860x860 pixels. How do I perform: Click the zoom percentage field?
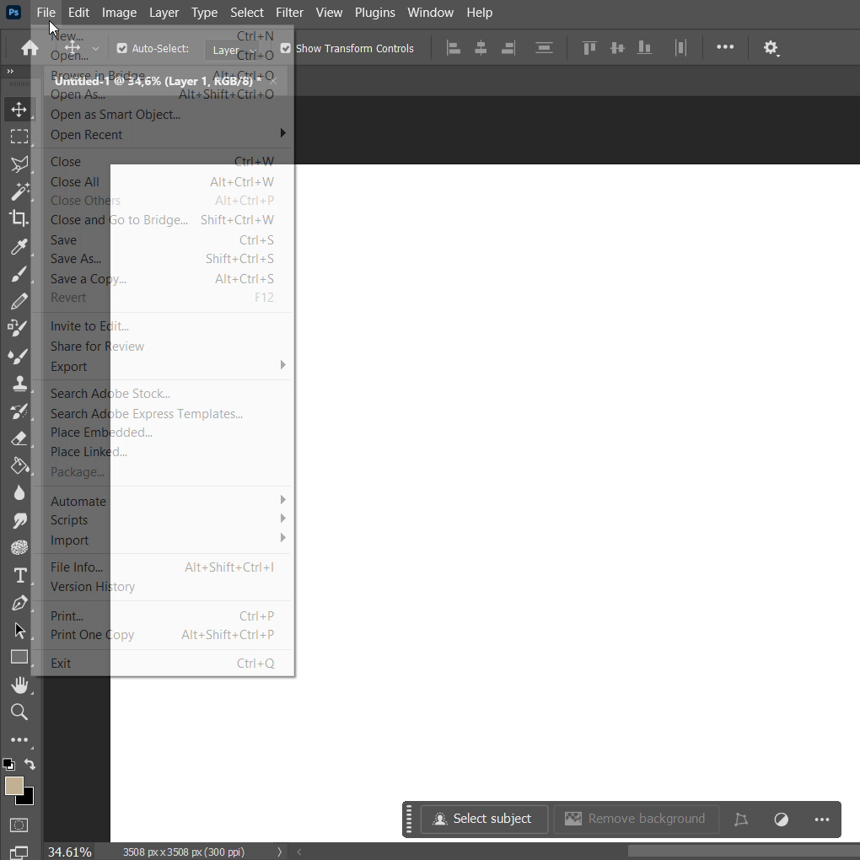(70, 852)
